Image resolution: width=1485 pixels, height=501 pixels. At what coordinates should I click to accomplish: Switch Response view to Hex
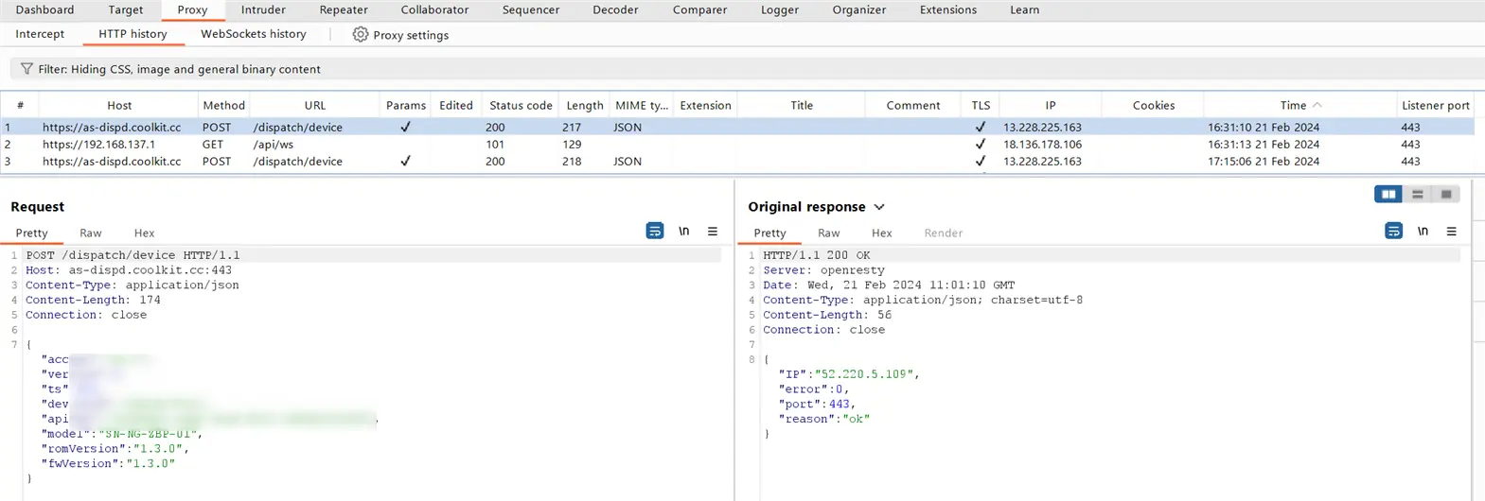click(882, 233)
